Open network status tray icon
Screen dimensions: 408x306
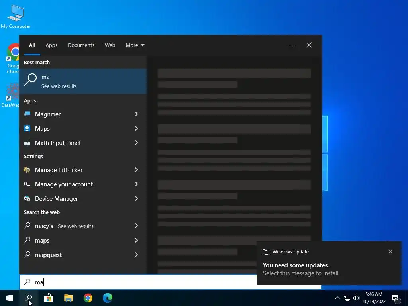pos(347,298)
